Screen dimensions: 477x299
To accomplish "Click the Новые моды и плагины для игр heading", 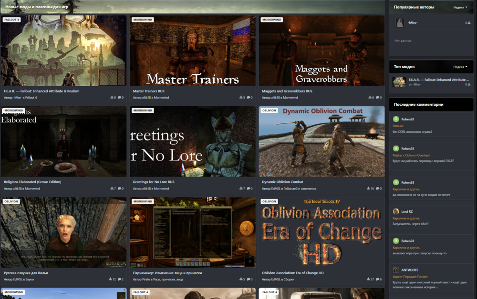I will click(x=37, y=7).
